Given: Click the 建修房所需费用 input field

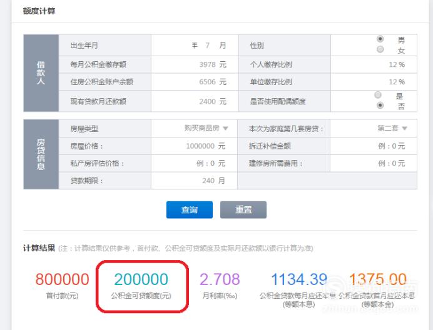Looking at the screenshot, I should 374,163.
